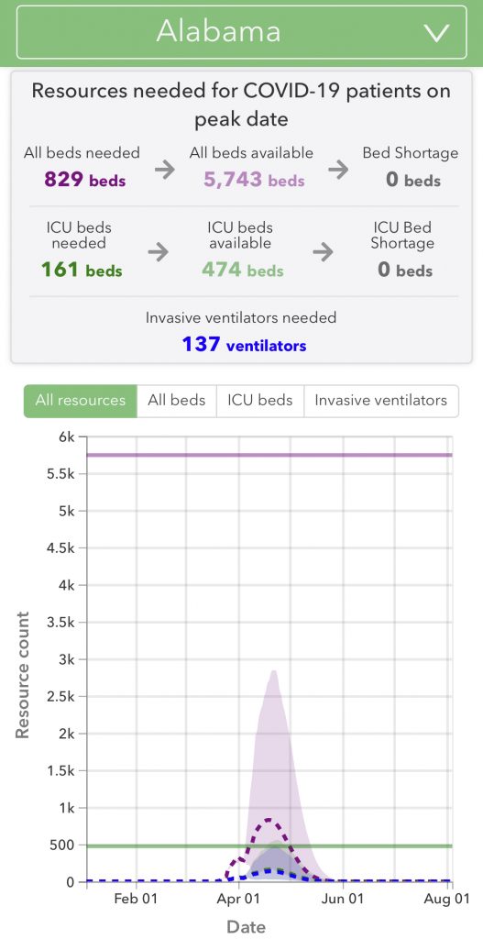Click the Apr 01 date axis label
This screenshot has height=939, width=483.
[x=241, y=899]
